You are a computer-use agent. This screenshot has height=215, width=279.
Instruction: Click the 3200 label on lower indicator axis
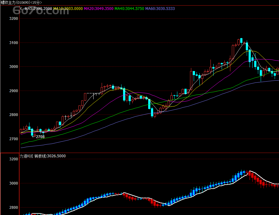tap(14, 159)
